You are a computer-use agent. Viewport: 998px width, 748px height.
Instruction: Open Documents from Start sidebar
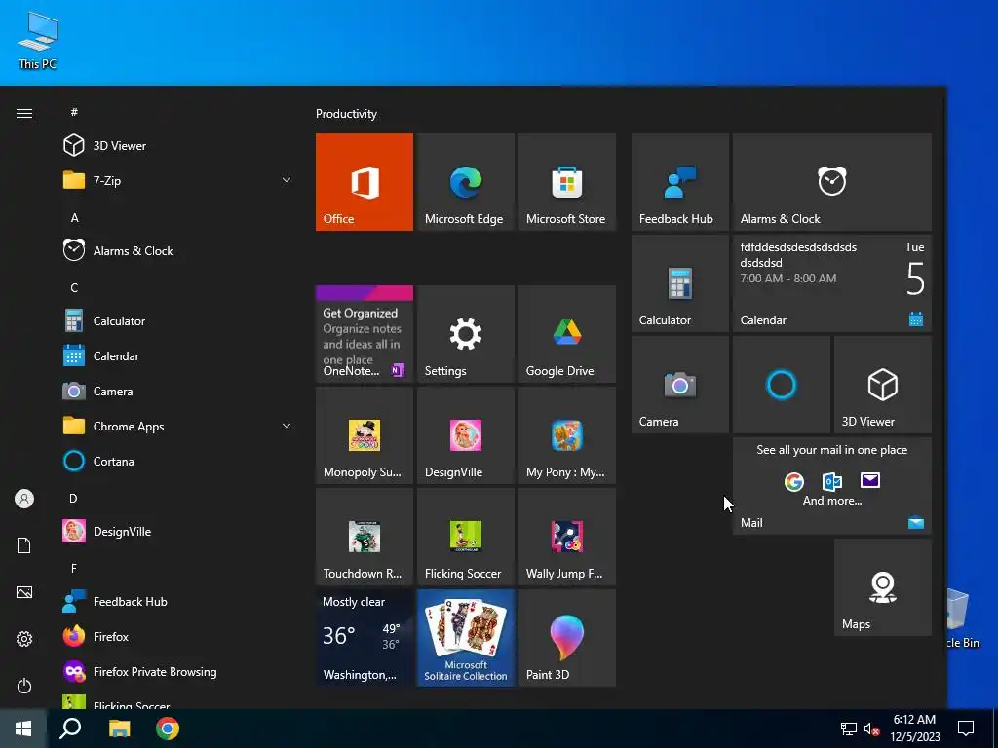tap(24, 545)
